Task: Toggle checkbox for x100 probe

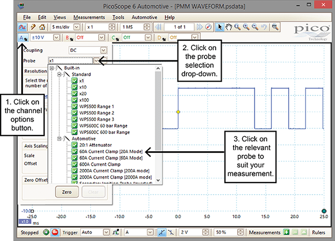Action: point(74,100)
